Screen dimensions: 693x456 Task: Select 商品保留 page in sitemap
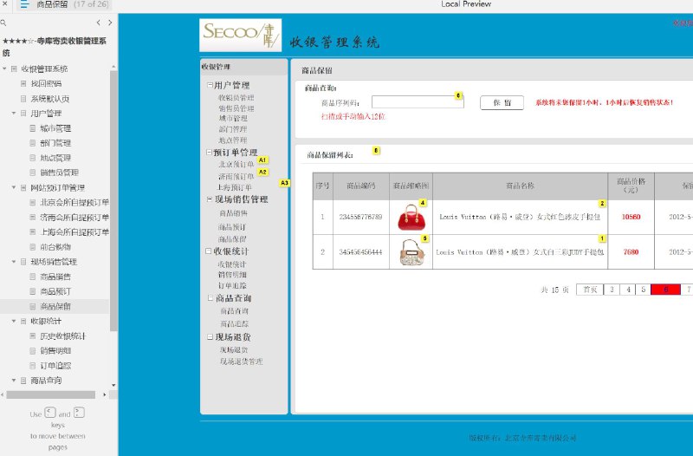55,306
